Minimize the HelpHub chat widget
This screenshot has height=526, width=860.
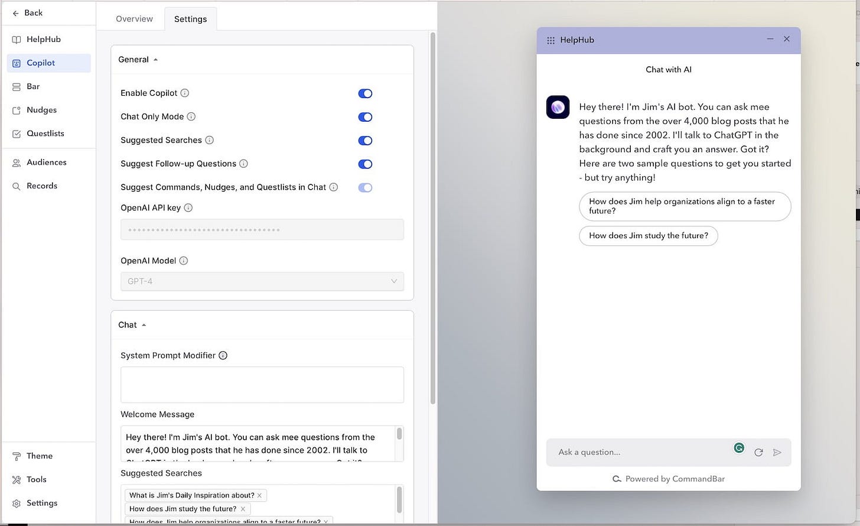pos(770,39)
